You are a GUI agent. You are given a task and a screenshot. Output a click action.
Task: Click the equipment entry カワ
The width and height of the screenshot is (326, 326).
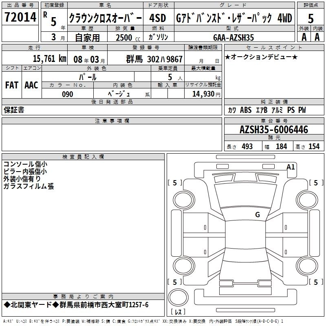pos(232,110)
